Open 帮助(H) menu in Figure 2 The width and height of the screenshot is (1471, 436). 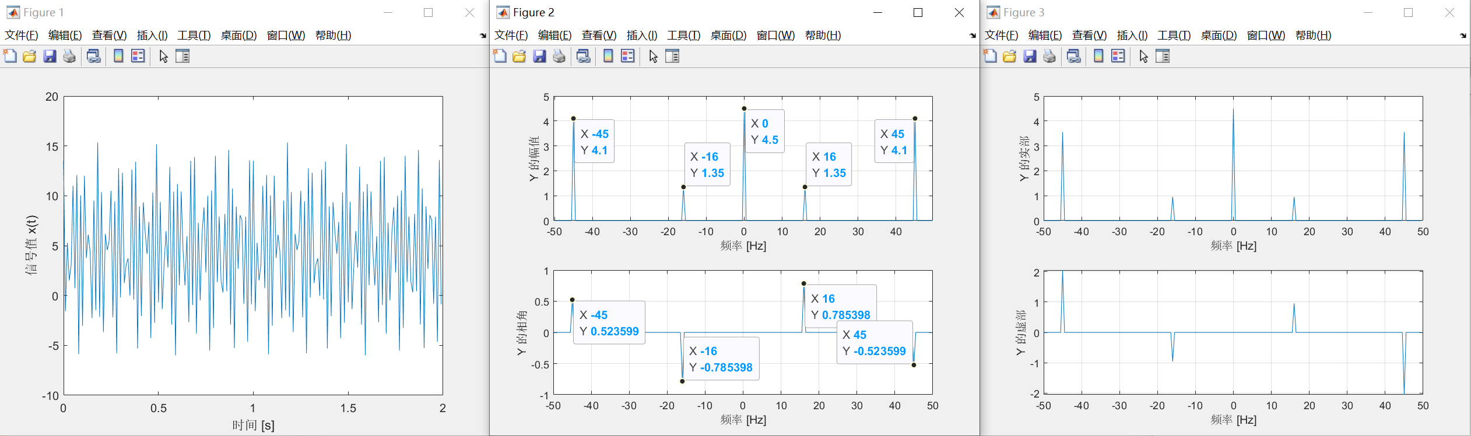(x=823, y=35)
